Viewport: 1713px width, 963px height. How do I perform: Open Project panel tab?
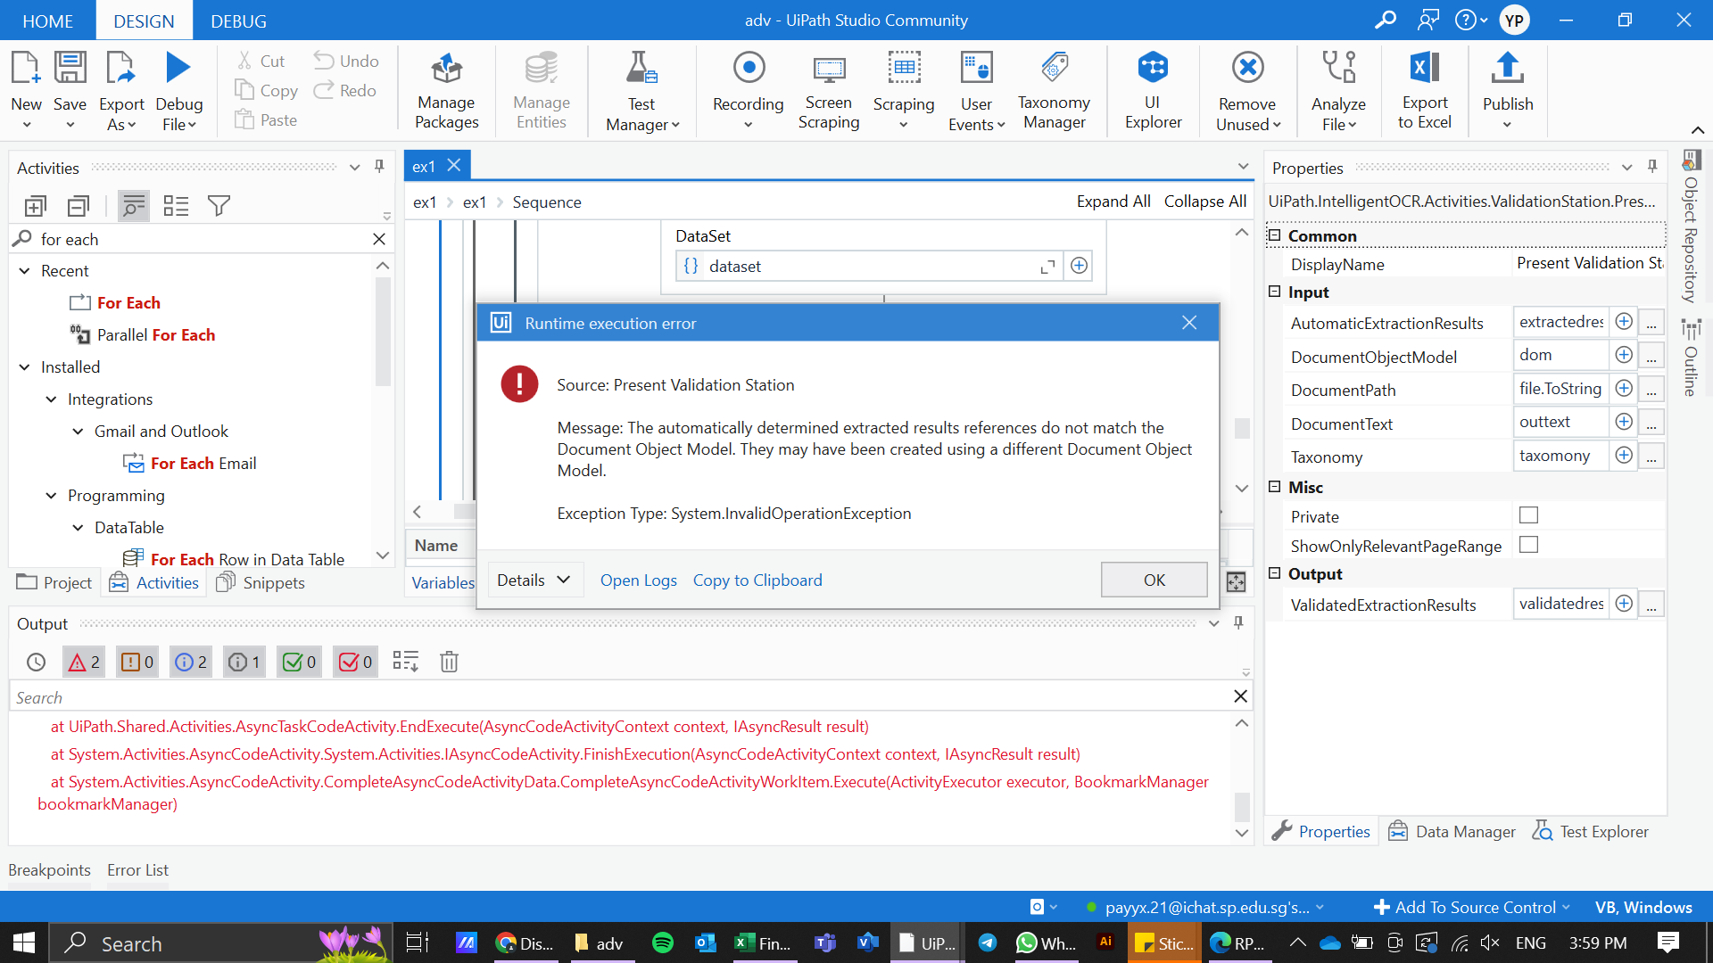coord(54,582)
